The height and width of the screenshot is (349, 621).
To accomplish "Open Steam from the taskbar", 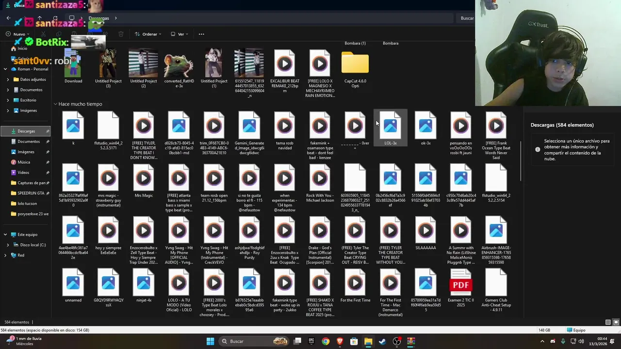I will tap(382, 341).
